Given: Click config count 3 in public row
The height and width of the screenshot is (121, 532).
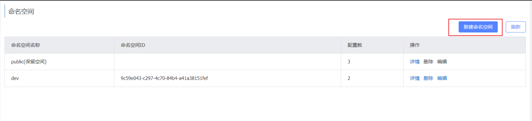Looking at the screenshot, I should (x=349, y=62).
